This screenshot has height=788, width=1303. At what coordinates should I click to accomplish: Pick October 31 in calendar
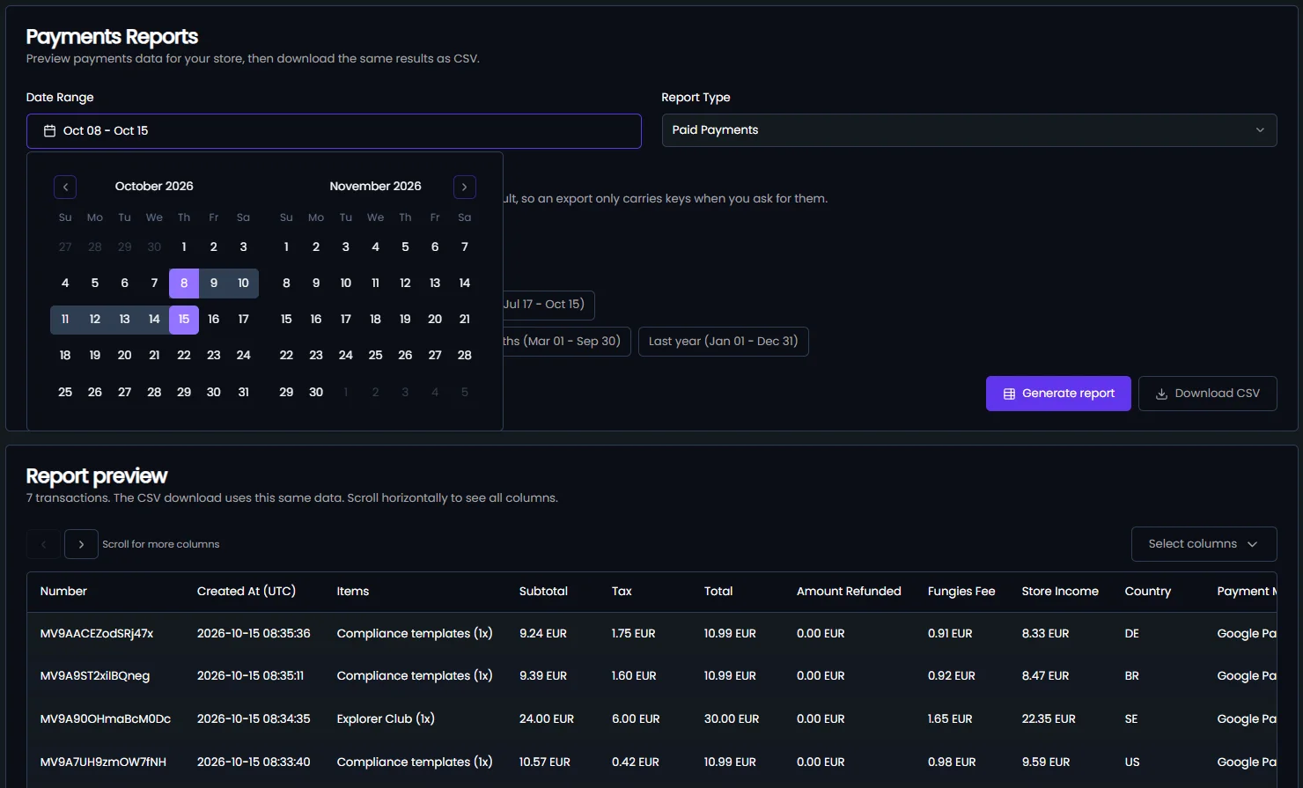point(244,393)
